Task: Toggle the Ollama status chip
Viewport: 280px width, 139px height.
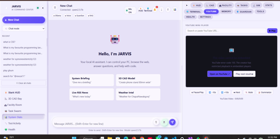Action: [x=57, y=16]
